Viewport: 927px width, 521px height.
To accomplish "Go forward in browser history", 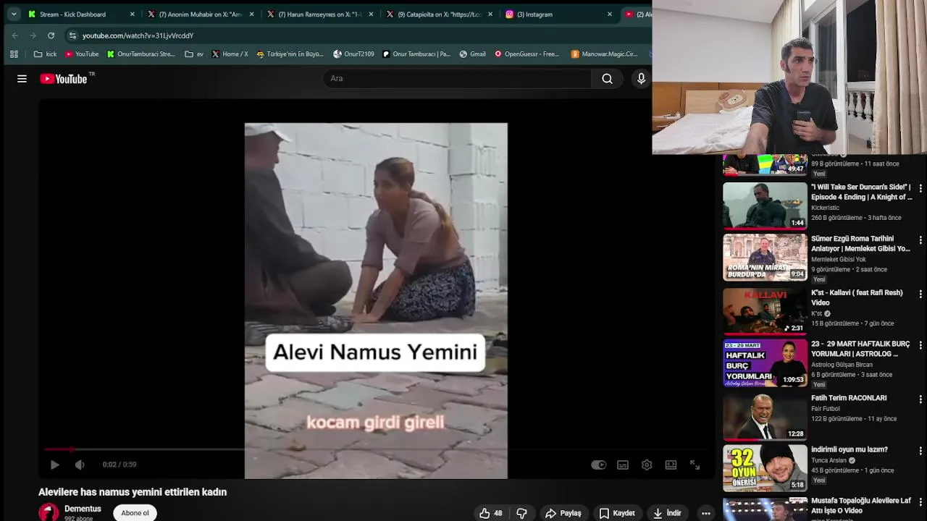I will (x=33, y=35).
